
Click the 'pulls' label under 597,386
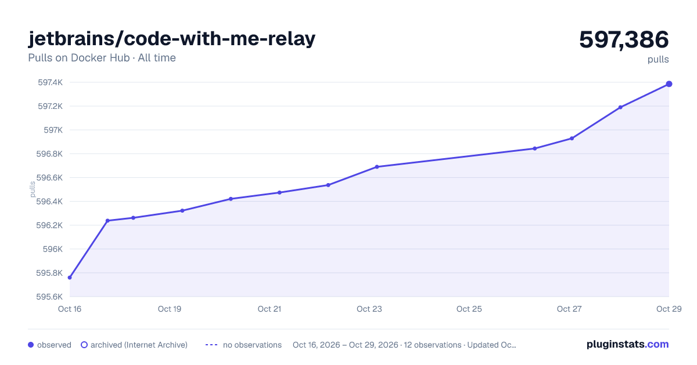coord(658,59)
